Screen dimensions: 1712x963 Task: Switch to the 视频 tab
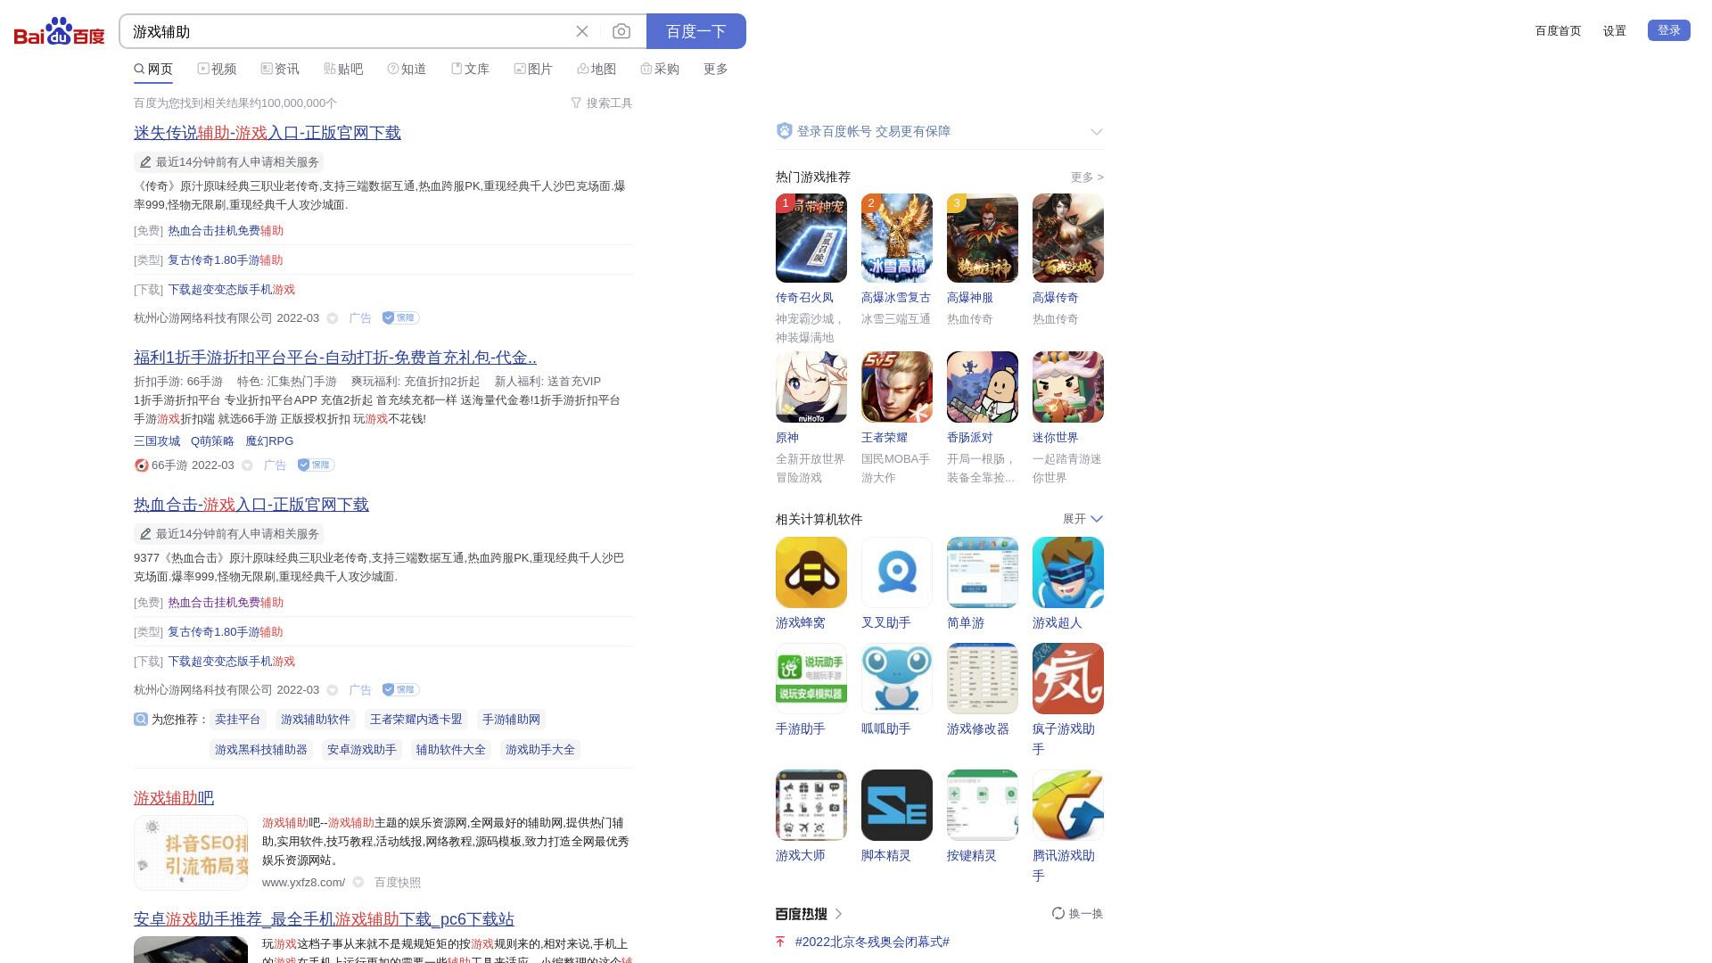[217, 69]
